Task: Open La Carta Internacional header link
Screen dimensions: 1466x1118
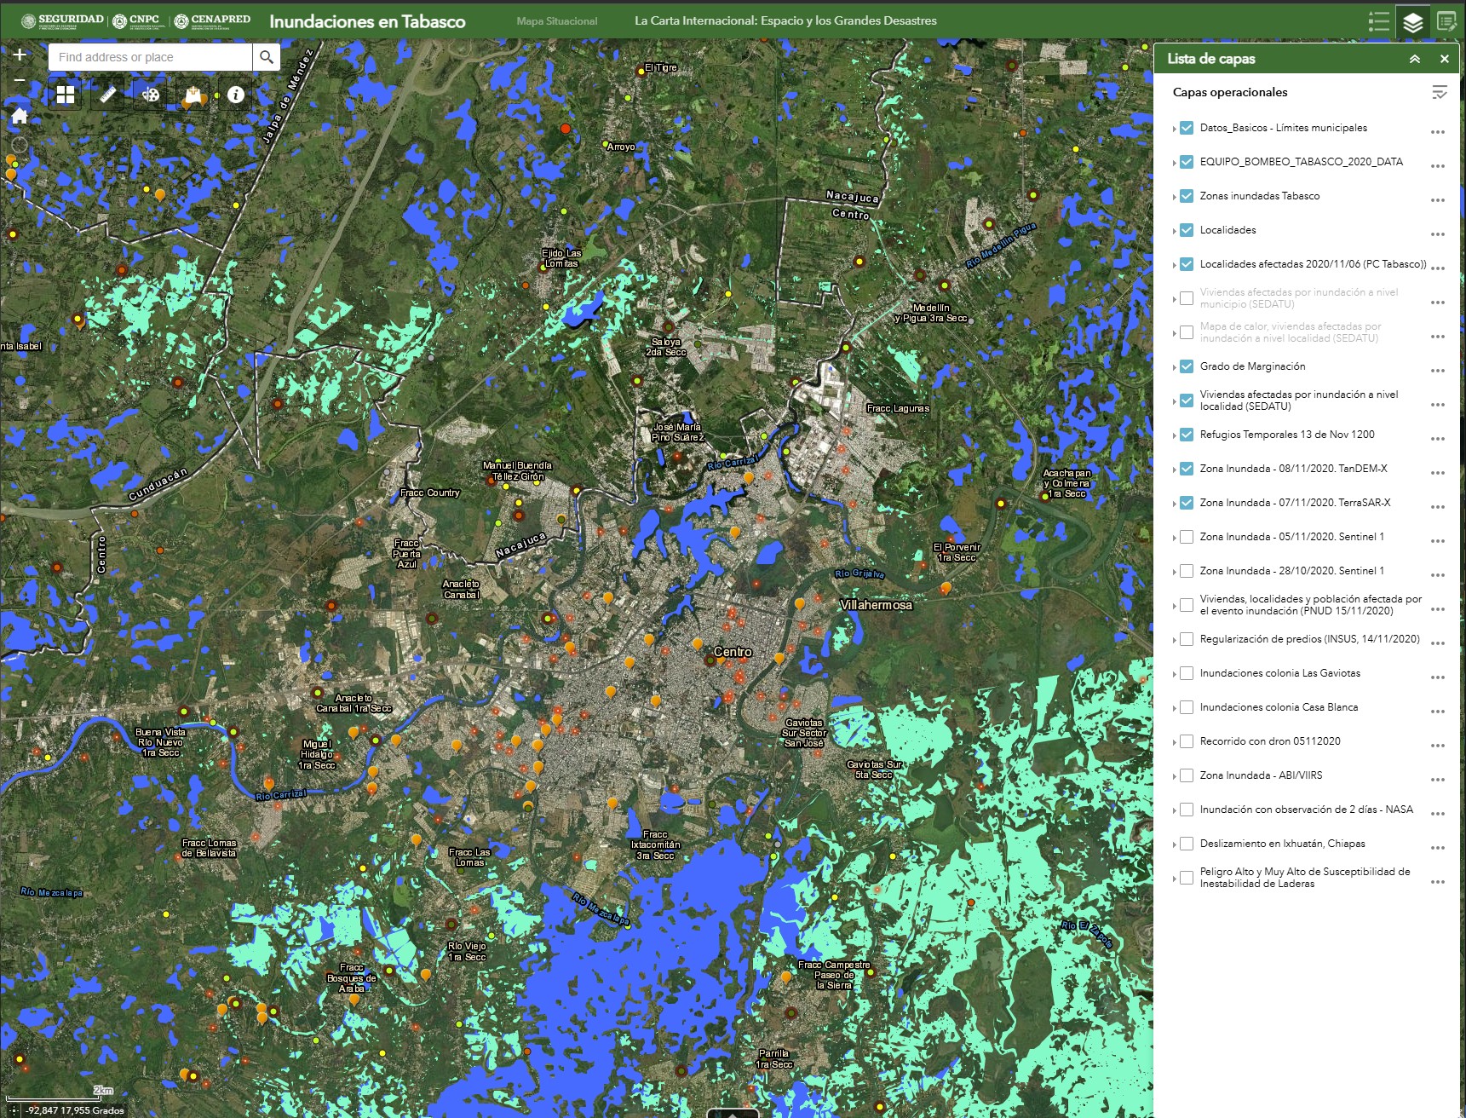Action: [785, 21]
